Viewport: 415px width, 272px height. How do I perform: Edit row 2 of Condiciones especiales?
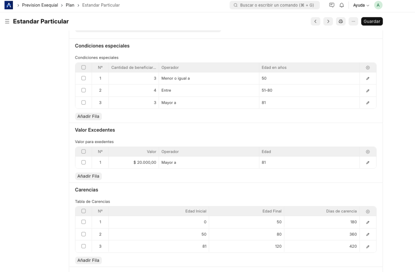click(x=368, y=90)
